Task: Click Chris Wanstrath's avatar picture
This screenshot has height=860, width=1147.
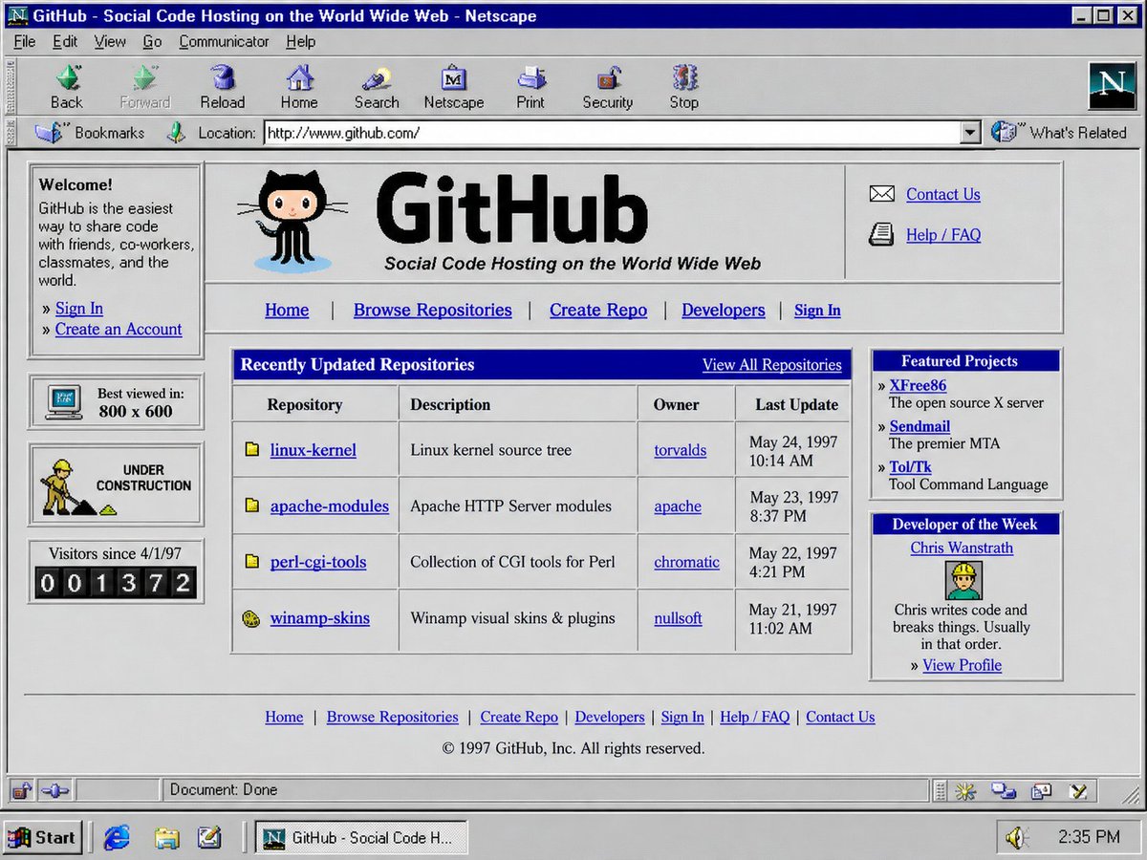Action: coord(963,580)
